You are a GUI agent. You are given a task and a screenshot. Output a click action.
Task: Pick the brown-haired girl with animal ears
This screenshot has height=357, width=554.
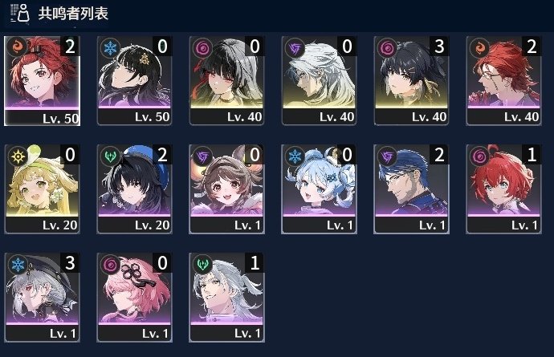[x=226, y=189]
